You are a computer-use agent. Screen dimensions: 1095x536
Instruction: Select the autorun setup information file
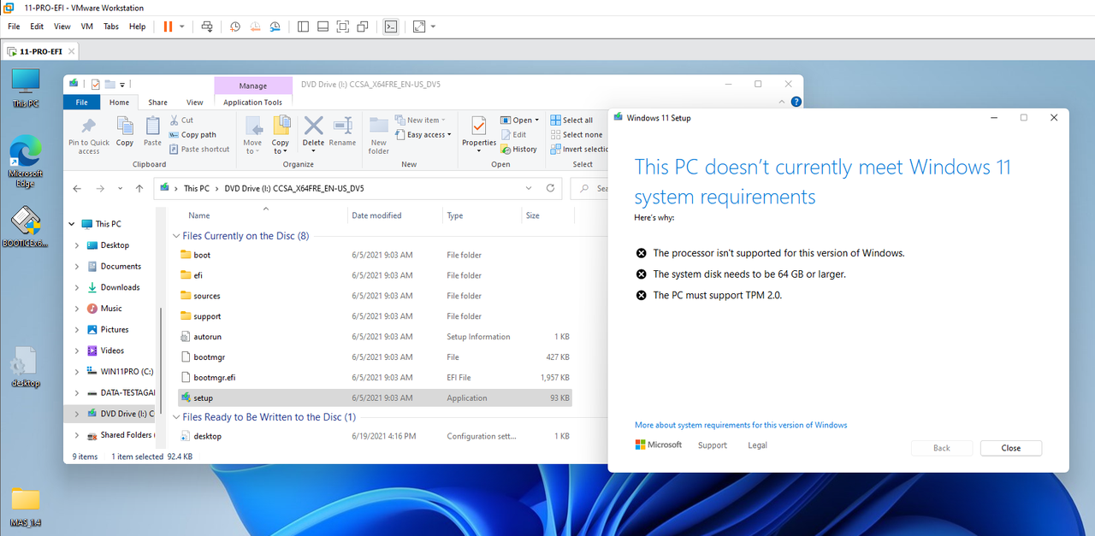click(375, 337)
